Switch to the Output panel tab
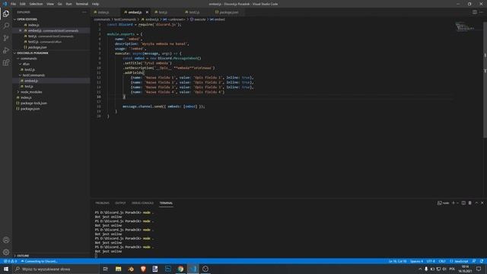Screen dimensions: 487x274 [120, 203]
